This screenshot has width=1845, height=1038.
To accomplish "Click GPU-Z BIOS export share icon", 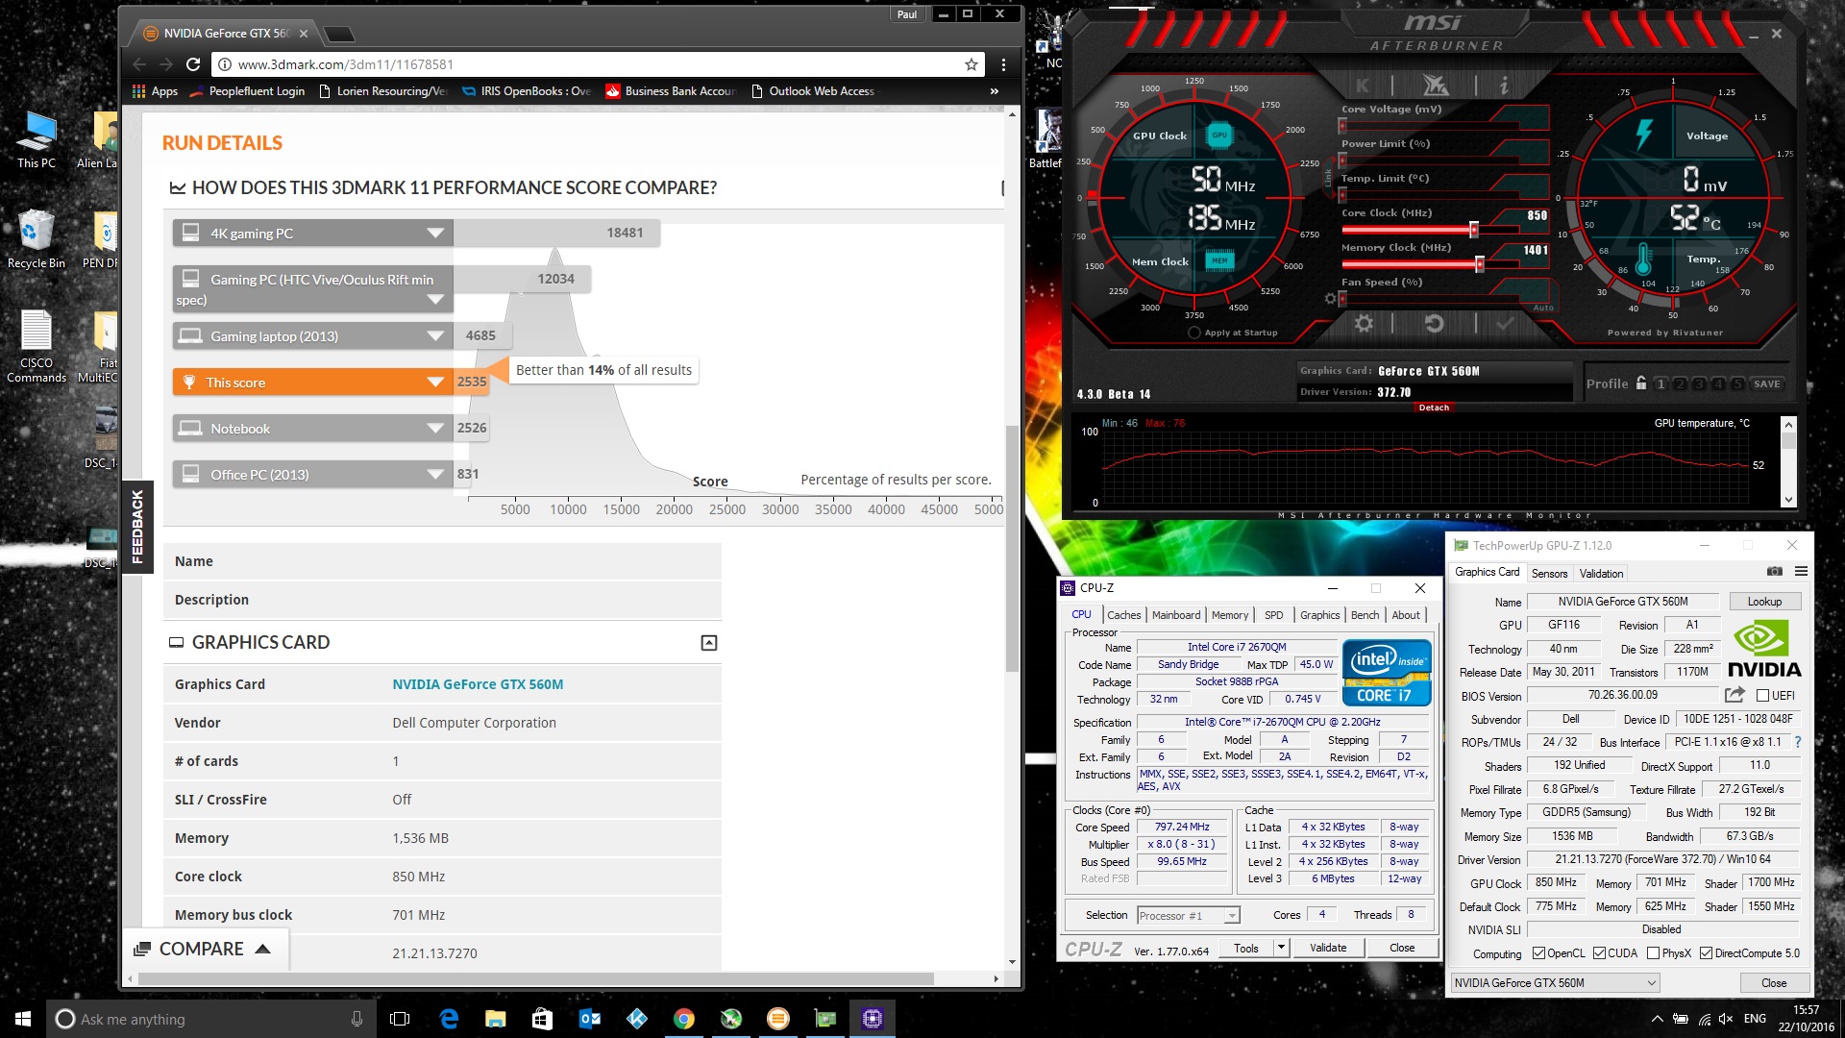I will [x=1734, y=695].
